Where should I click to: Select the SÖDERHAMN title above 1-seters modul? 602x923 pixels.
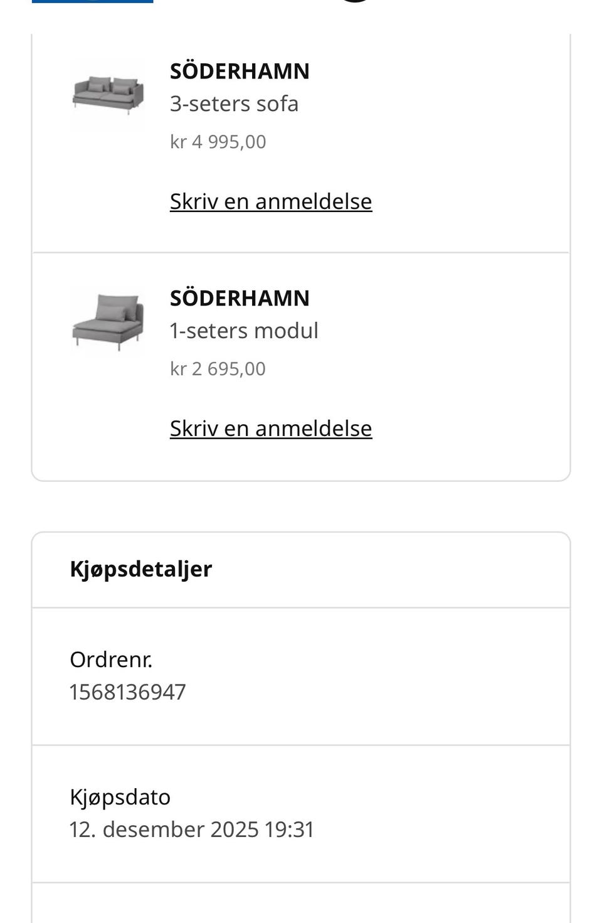click(x=240, y=298)
